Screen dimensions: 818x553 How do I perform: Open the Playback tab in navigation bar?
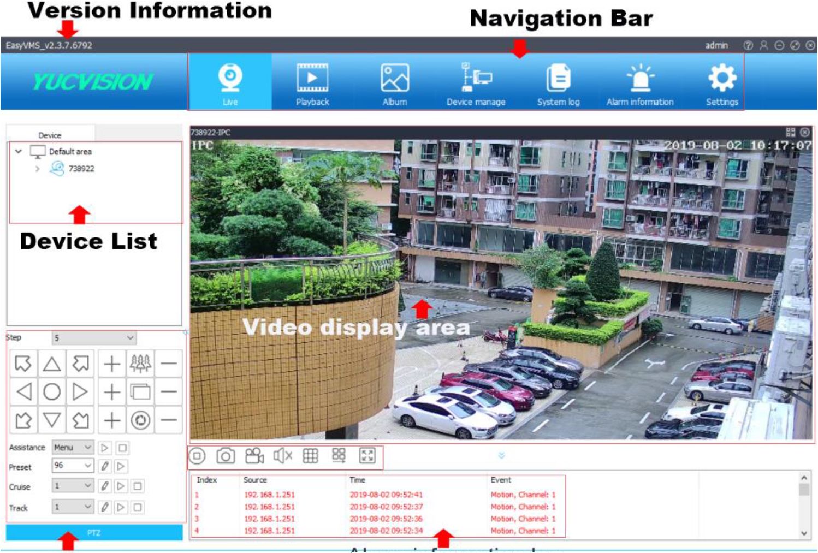pos(312,83)
